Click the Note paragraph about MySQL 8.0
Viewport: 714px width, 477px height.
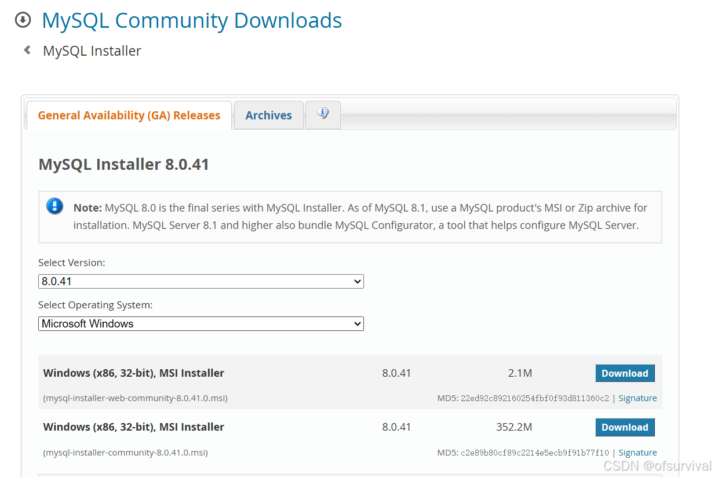(360, 216)
